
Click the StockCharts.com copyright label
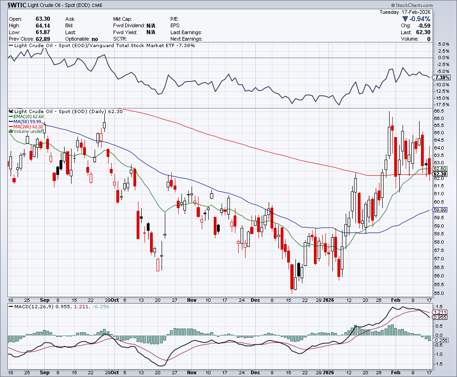[x=412, y=5]
